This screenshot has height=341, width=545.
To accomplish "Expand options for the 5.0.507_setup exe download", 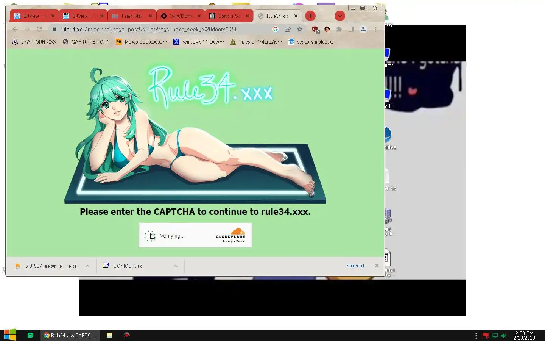I will (x=87, y=266).
